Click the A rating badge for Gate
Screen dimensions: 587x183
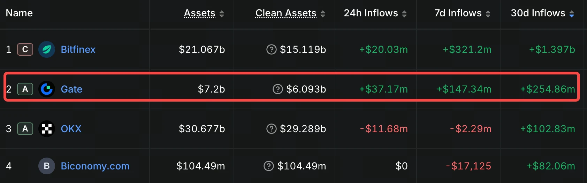(x=25, y=89)
